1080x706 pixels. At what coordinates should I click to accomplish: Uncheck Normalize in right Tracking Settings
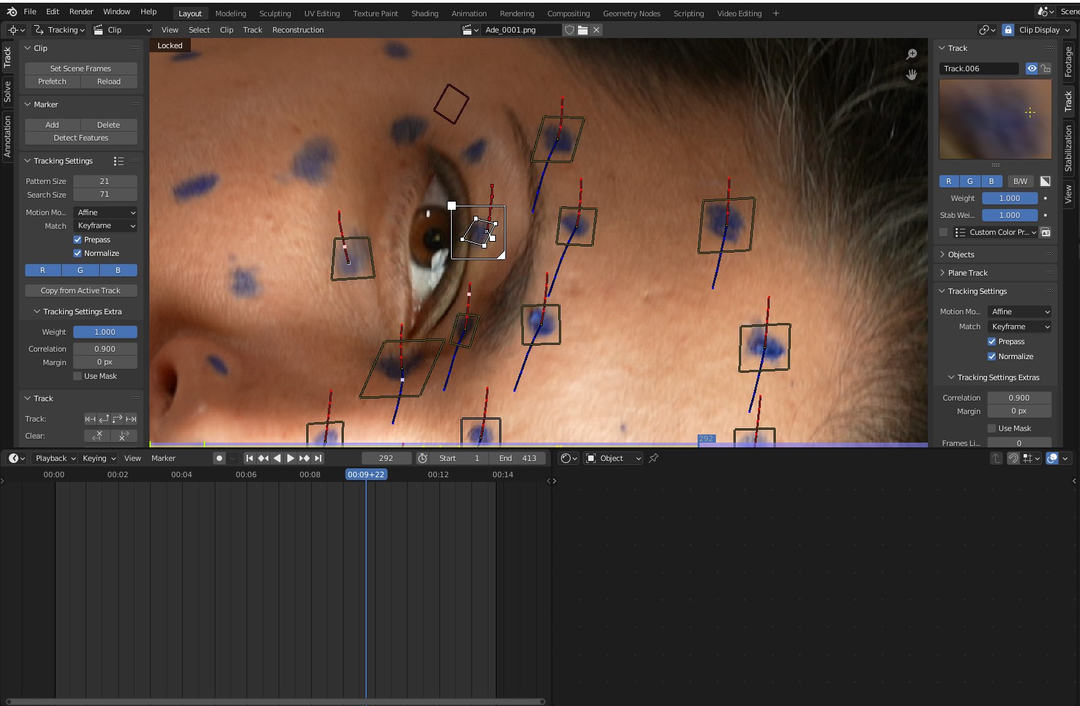[992, 356]
